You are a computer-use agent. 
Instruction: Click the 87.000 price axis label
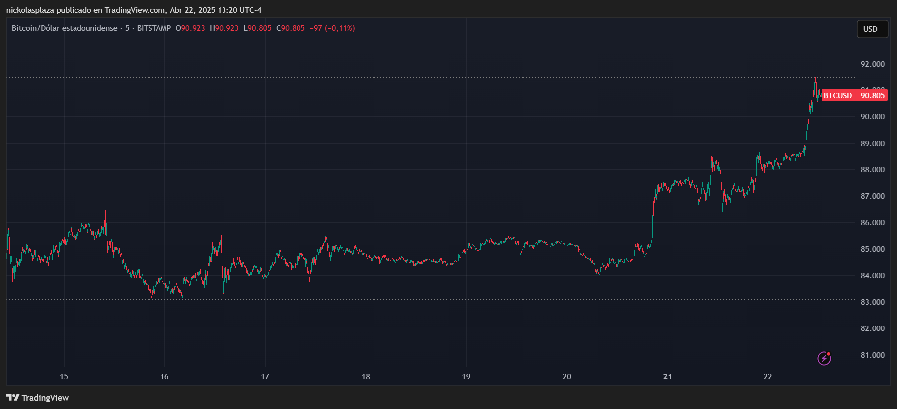click(872, 196)
